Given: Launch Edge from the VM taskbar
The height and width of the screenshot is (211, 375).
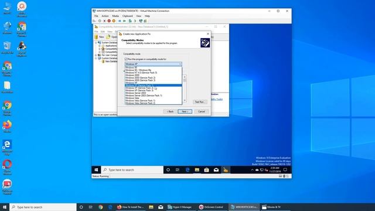Looking at the screenshot, I should pyautogui.click(x=187, y=170).
